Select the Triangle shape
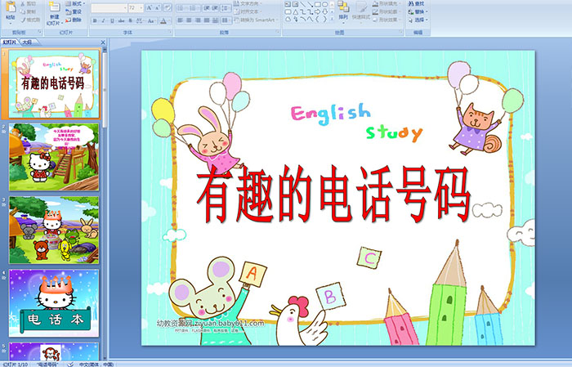The image size is (572, 367). (296, 11)
